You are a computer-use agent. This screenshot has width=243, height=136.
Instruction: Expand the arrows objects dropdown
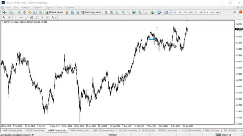[56, 18]
